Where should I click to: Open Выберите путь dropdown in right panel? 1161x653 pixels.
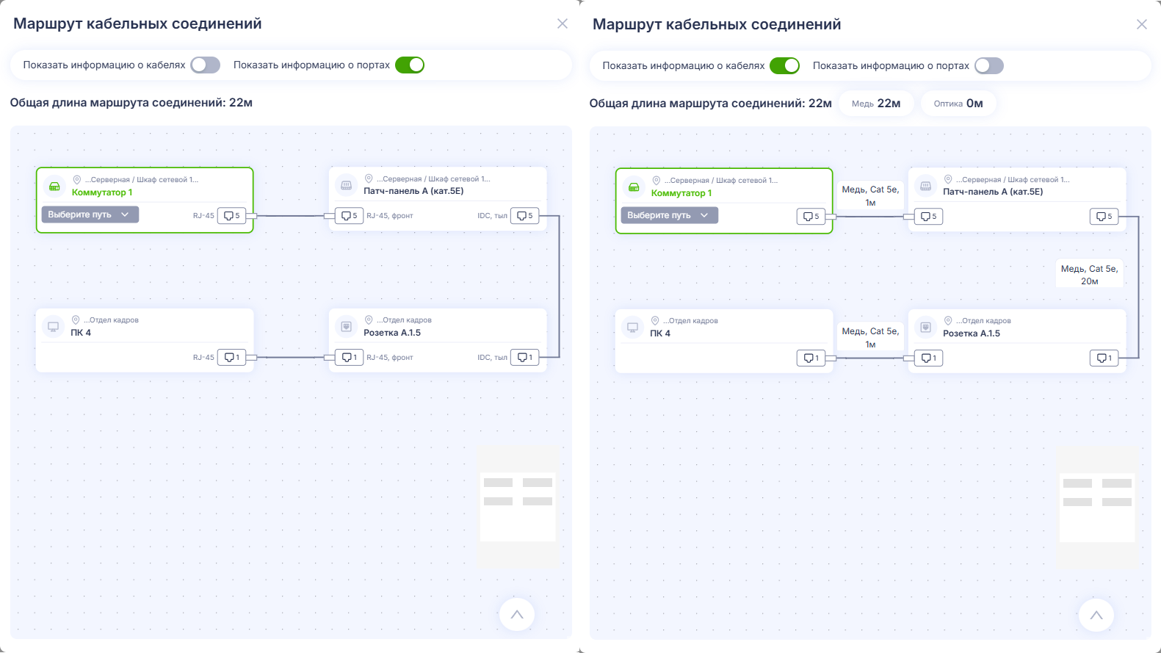(670, 215)
